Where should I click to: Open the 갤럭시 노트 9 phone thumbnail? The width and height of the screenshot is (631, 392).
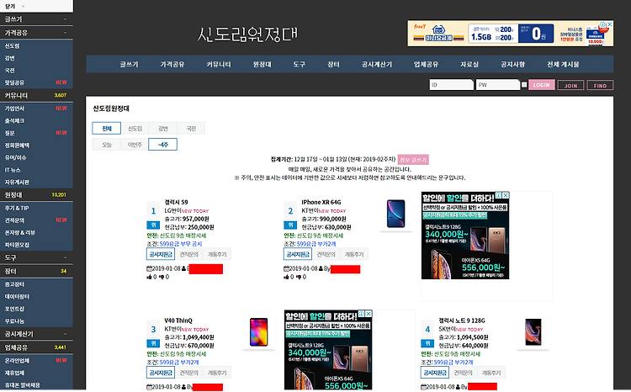click(x=533, y=332)
